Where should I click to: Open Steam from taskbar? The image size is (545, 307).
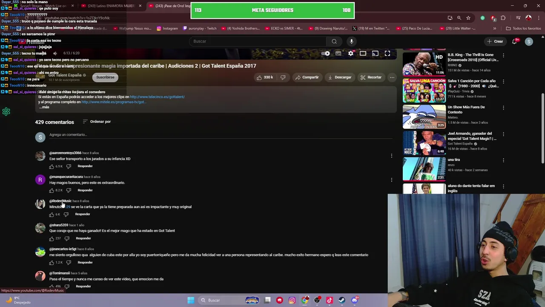pyautogui.click(x=342, y=300)
